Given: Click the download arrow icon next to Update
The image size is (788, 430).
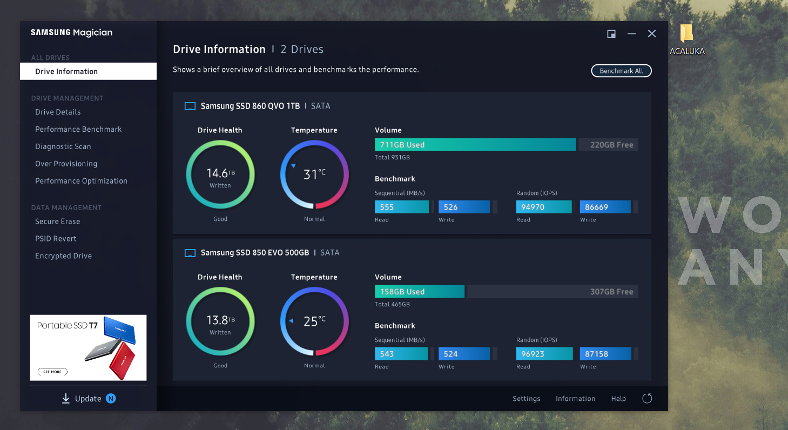Looking at the screenshot, I should (x=66, y=399).
